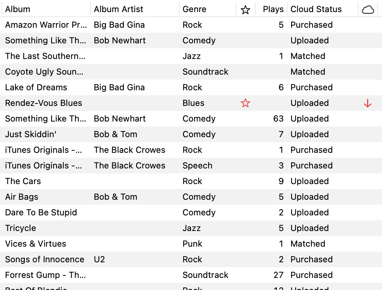
Task: Sort by the Genre column header
Action: 195,9
